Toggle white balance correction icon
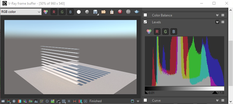Image resolution: width=233 pixels, height=104 pixels. 20,101
